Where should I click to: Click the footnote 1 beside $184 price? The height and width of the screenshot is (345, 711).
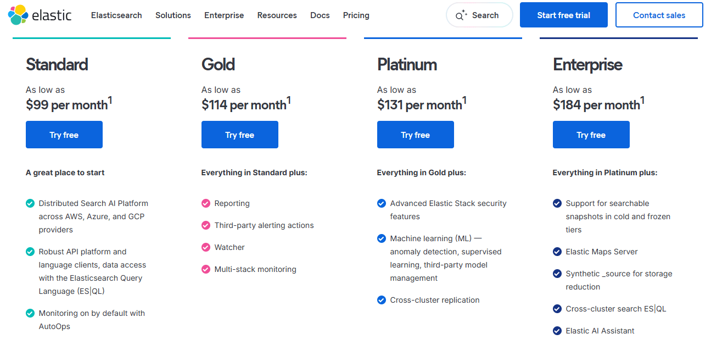coord(641,98)
